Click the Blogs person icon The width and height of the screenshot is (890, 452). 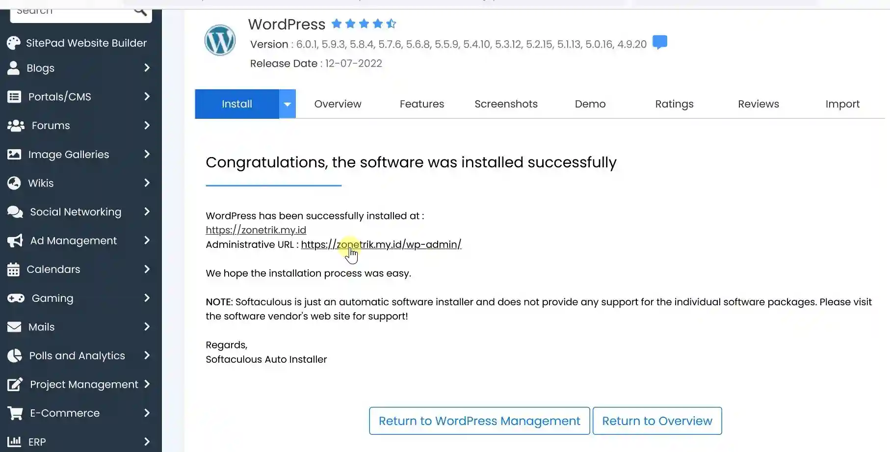[14, 68]
